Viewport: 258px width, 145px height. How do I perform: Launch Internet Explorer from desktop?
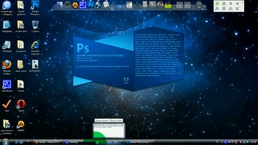click(35, 48)
